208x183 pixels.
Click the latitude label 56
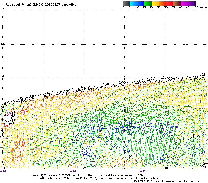click(2, 76)
